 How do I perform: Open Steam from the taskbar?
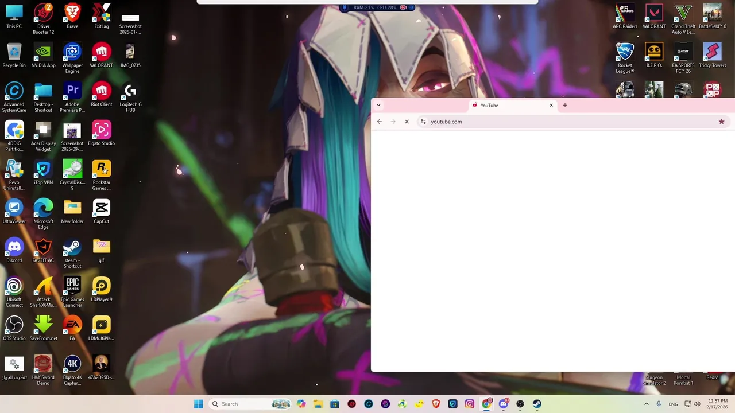pos(537,404)
